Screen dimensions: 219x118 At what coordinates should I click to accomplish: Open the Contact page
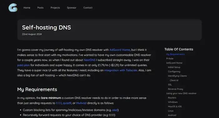(x=88, y=8)
